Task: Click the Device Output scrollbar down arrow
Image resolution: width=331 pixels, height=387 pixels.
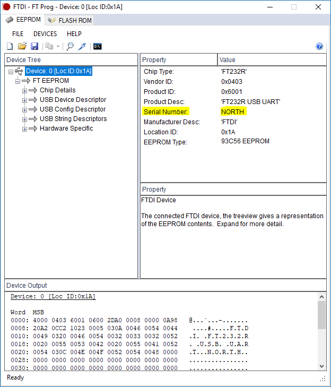Action: (x=321, y=366)
